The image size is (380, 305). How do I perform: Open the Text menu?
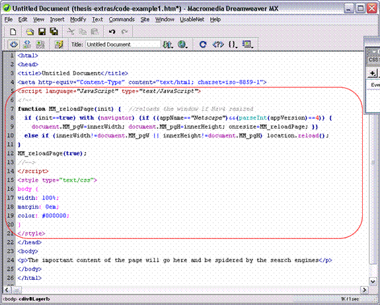tap(97, 19)
